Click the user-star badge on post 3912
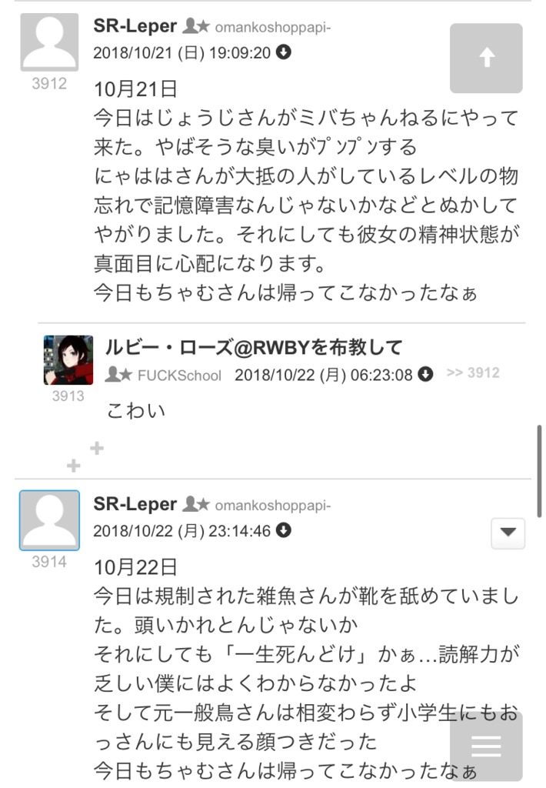The height and width of the screenshot is (788, 546). (196, 25)
